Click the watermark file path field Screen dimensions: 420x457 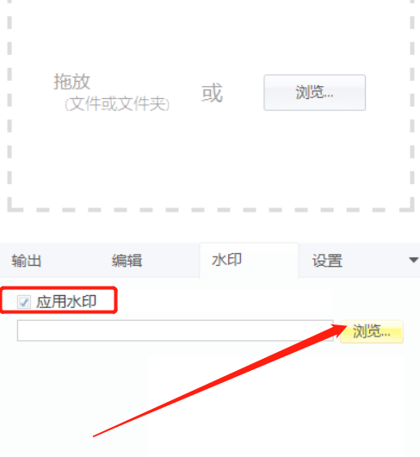click(x=176, y=330)
